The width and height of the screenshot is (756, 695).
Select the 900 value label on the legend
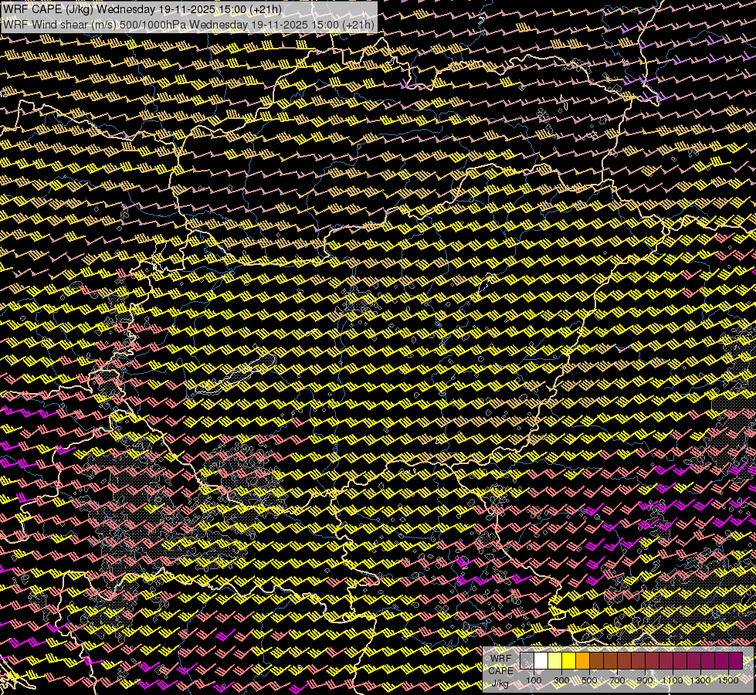pos(645,680)
